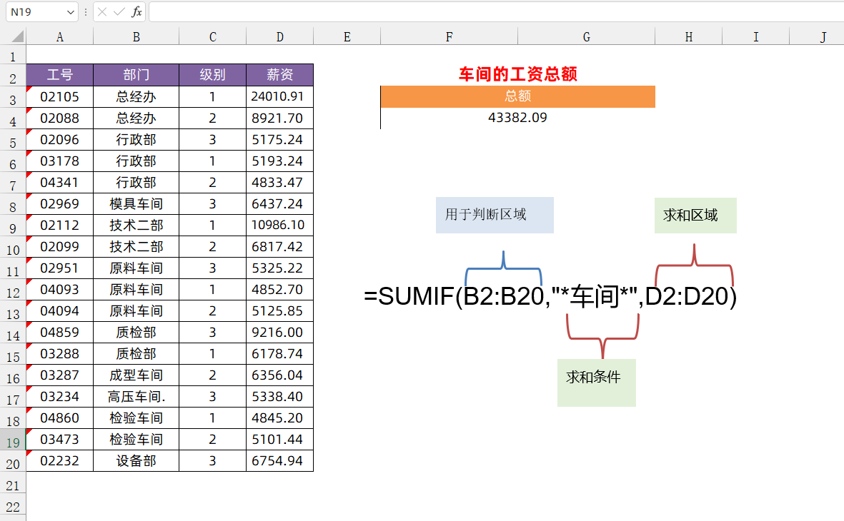Click the red title 车间的工资总额
This screenshot has height=521, width=844.
(x=517, y=74)
